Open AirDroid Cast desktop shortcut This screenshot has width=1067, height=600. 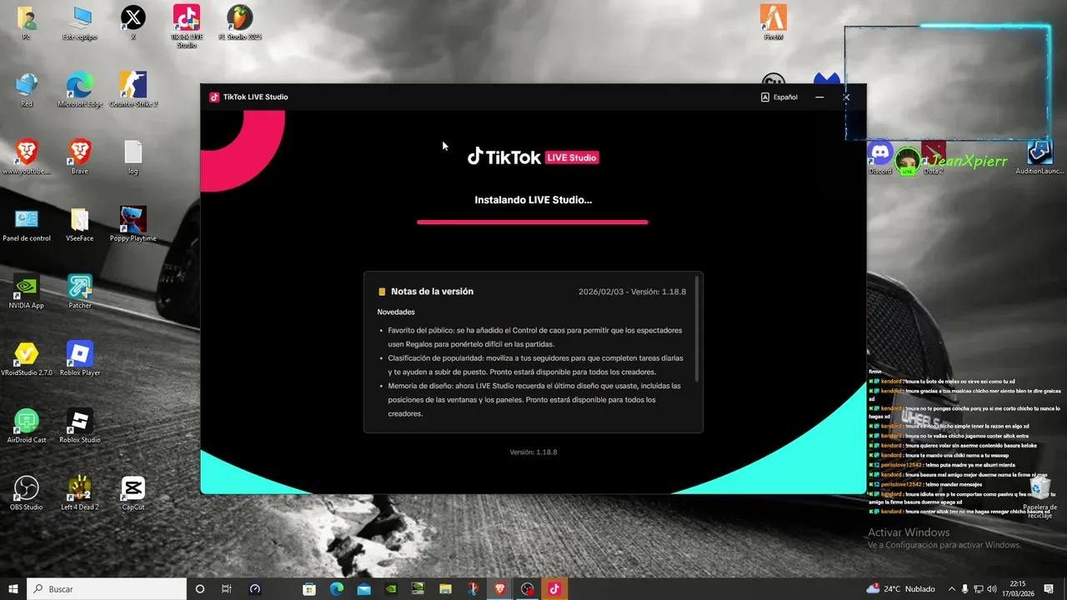[27, 427]
